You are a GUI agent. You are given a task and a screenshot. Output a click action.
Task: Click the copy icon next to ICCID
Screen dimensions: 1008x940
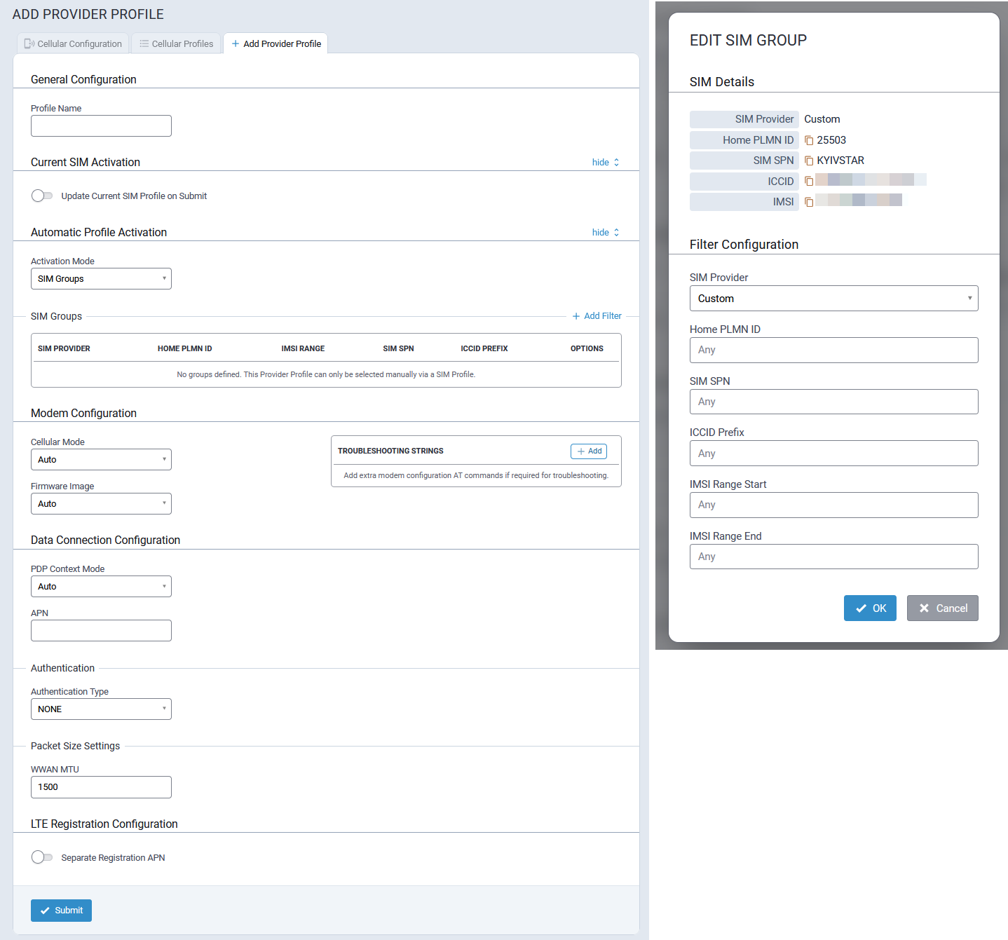(x=809, y=182)
